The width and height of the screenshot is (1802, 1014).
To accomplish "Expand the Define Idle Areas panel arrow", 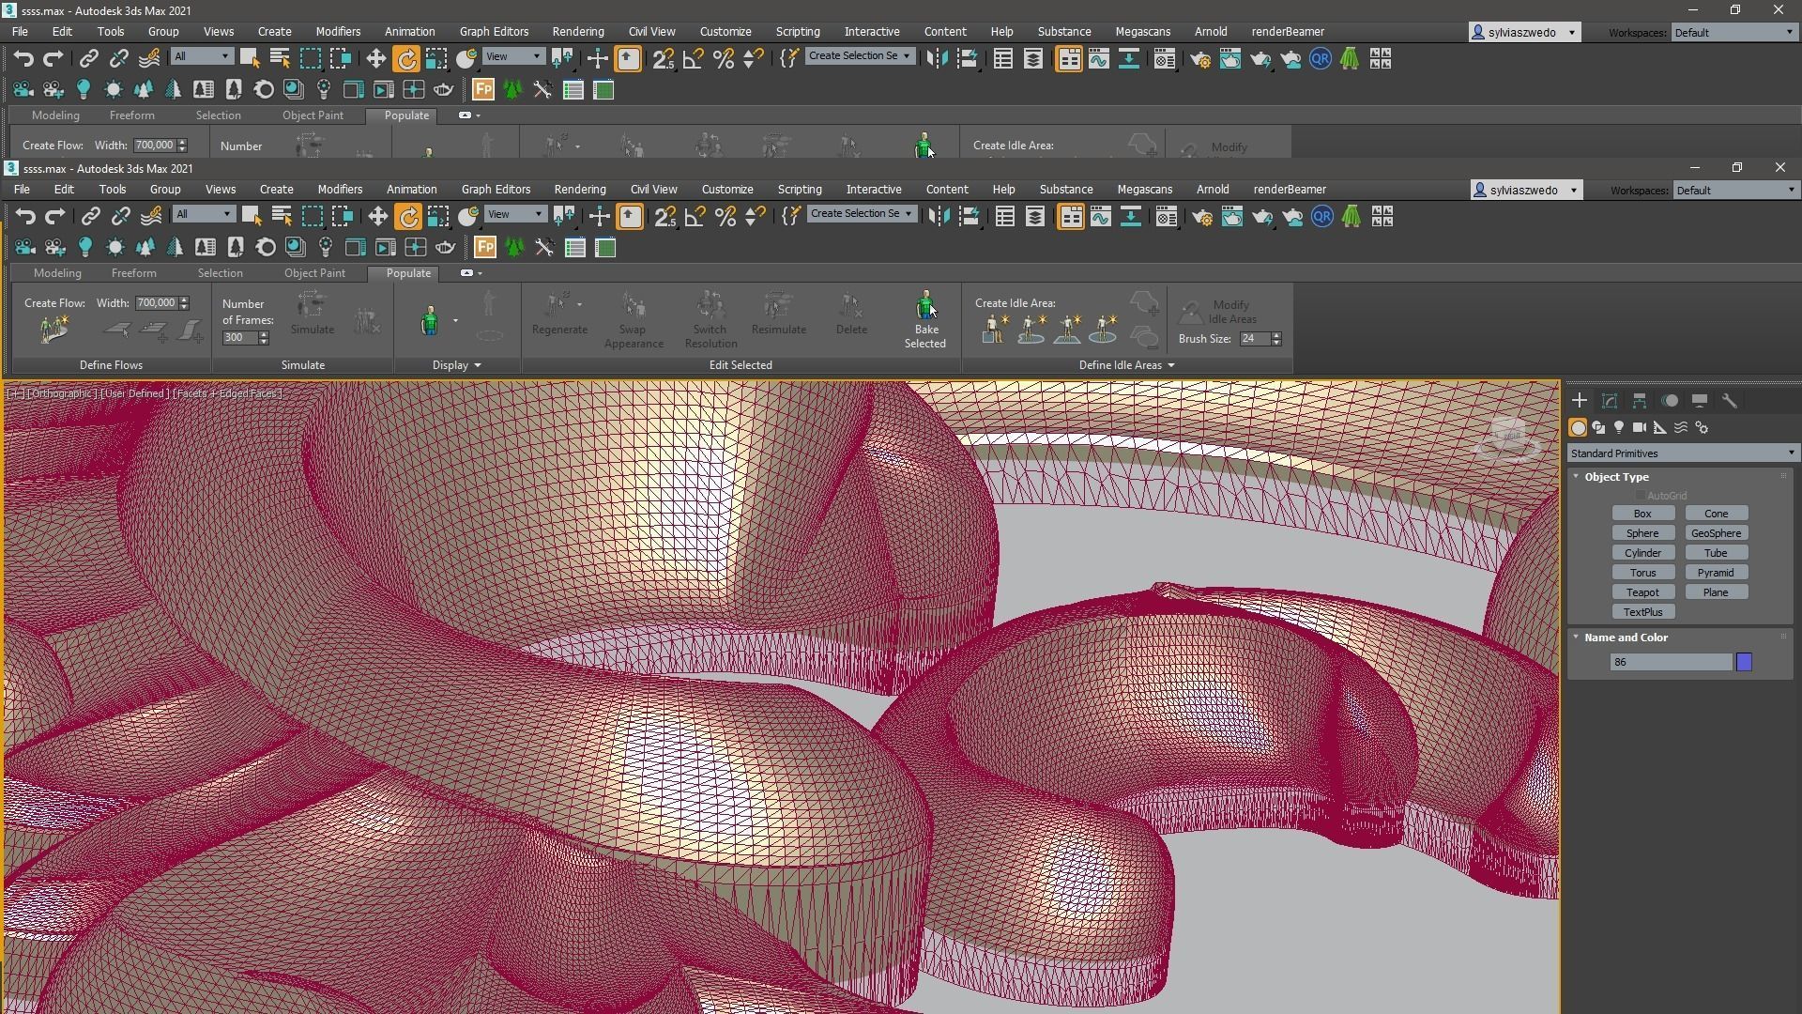I will pyautogui.click(x=1170, y=365).
